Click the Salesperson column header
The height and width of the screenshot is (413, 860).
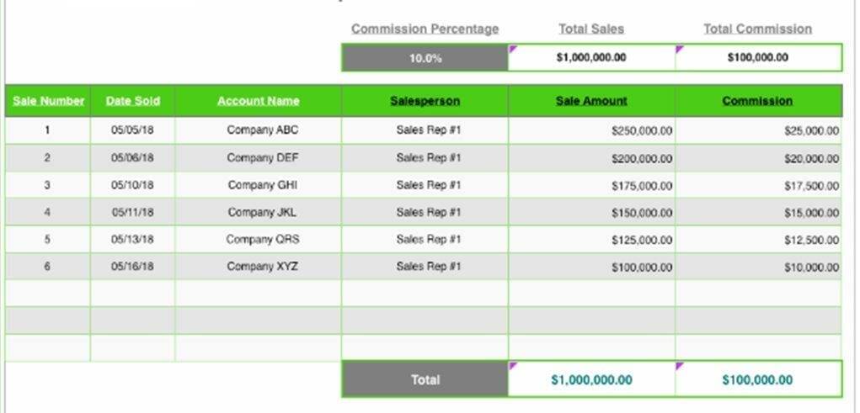(425, 101)
